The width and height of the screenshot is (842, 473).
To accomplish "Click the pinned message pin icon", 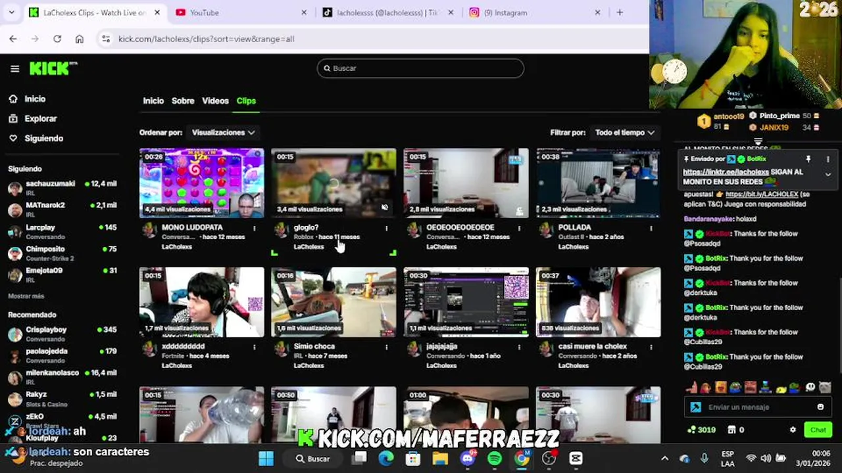I will (x=808, y=159).
